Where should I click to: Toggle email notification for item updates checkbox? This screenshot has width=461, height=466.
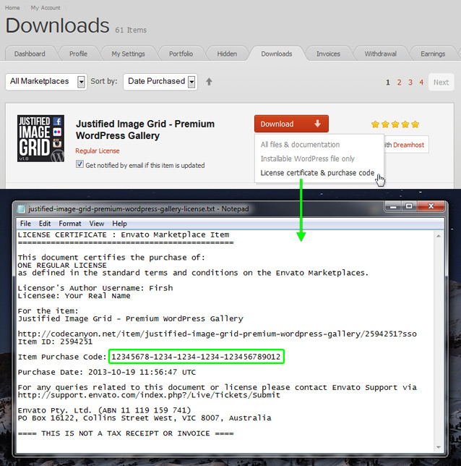(x=79, y=165)
